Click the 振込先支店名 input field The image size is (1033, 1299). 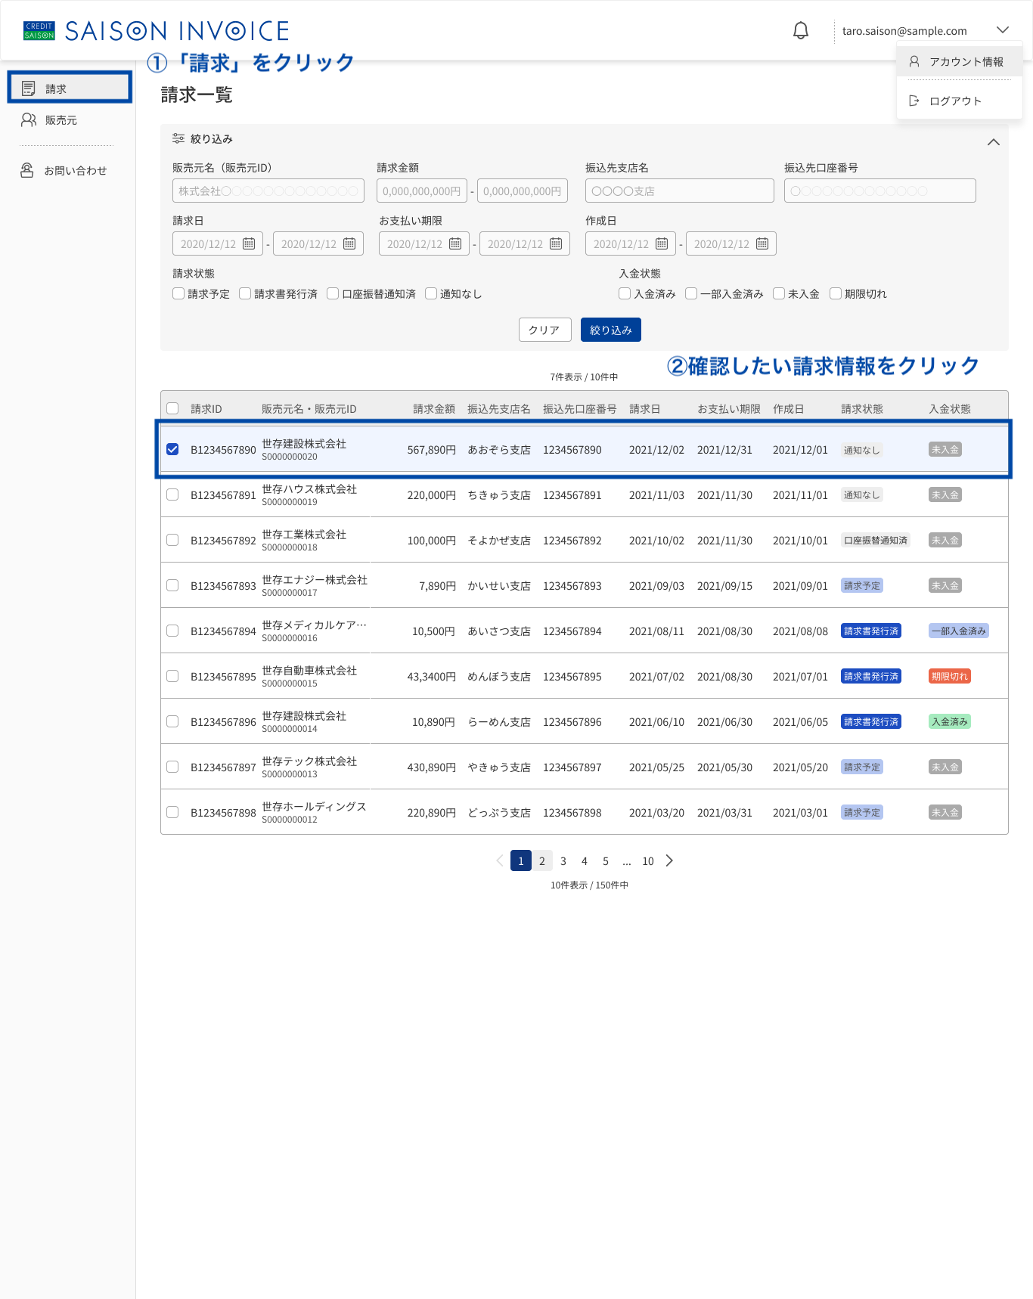[680, 191]
